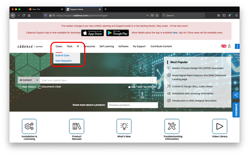
Task: Open the Tools menu
Action: click(x=70, y=46)
